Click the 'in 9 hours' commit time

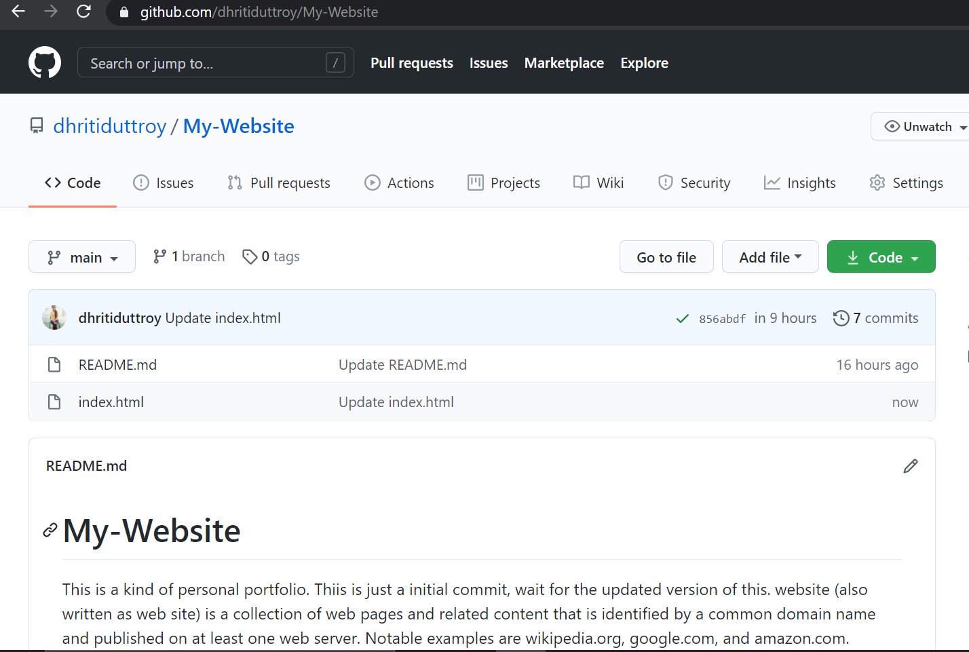[786, 318]
